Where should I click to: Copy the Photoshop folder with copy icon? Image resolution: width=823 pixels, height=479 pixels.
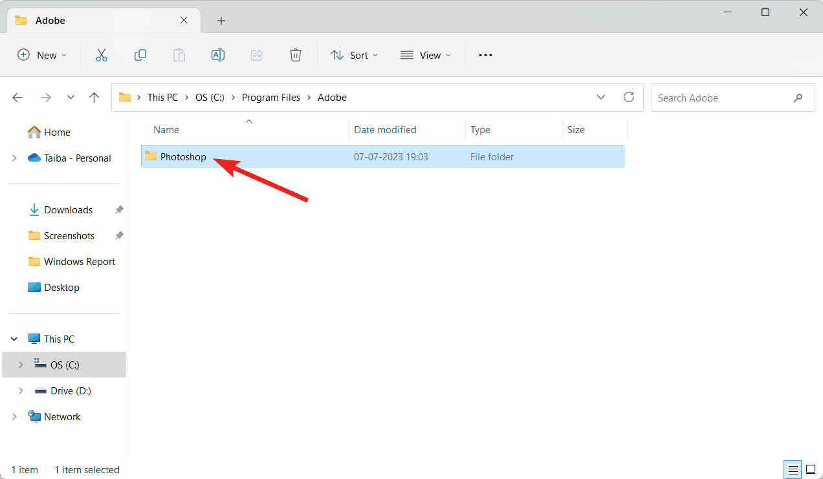pyautogui.click(x=140, y=55)
